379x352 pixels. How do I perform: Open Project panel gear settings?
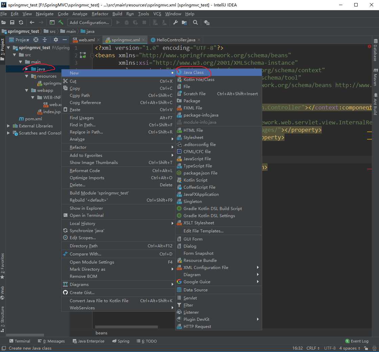(56, 40)
